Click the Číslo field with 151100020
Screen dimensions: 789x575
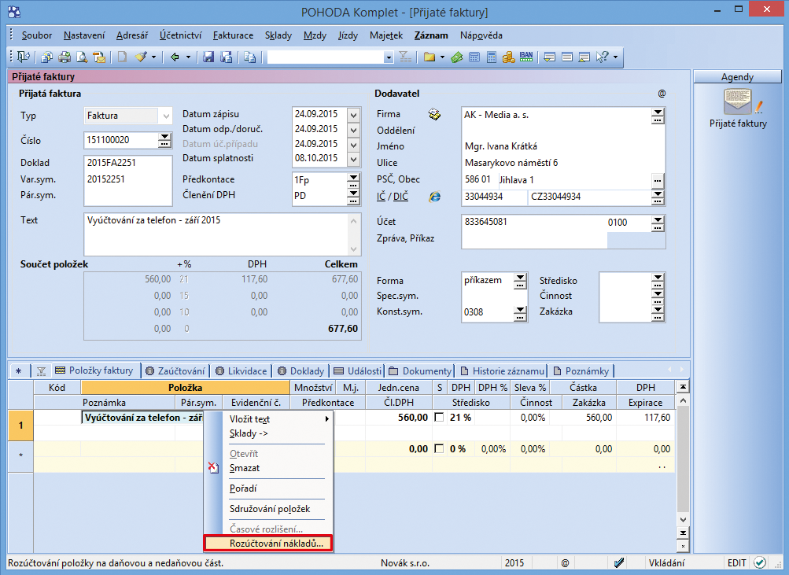121,140
